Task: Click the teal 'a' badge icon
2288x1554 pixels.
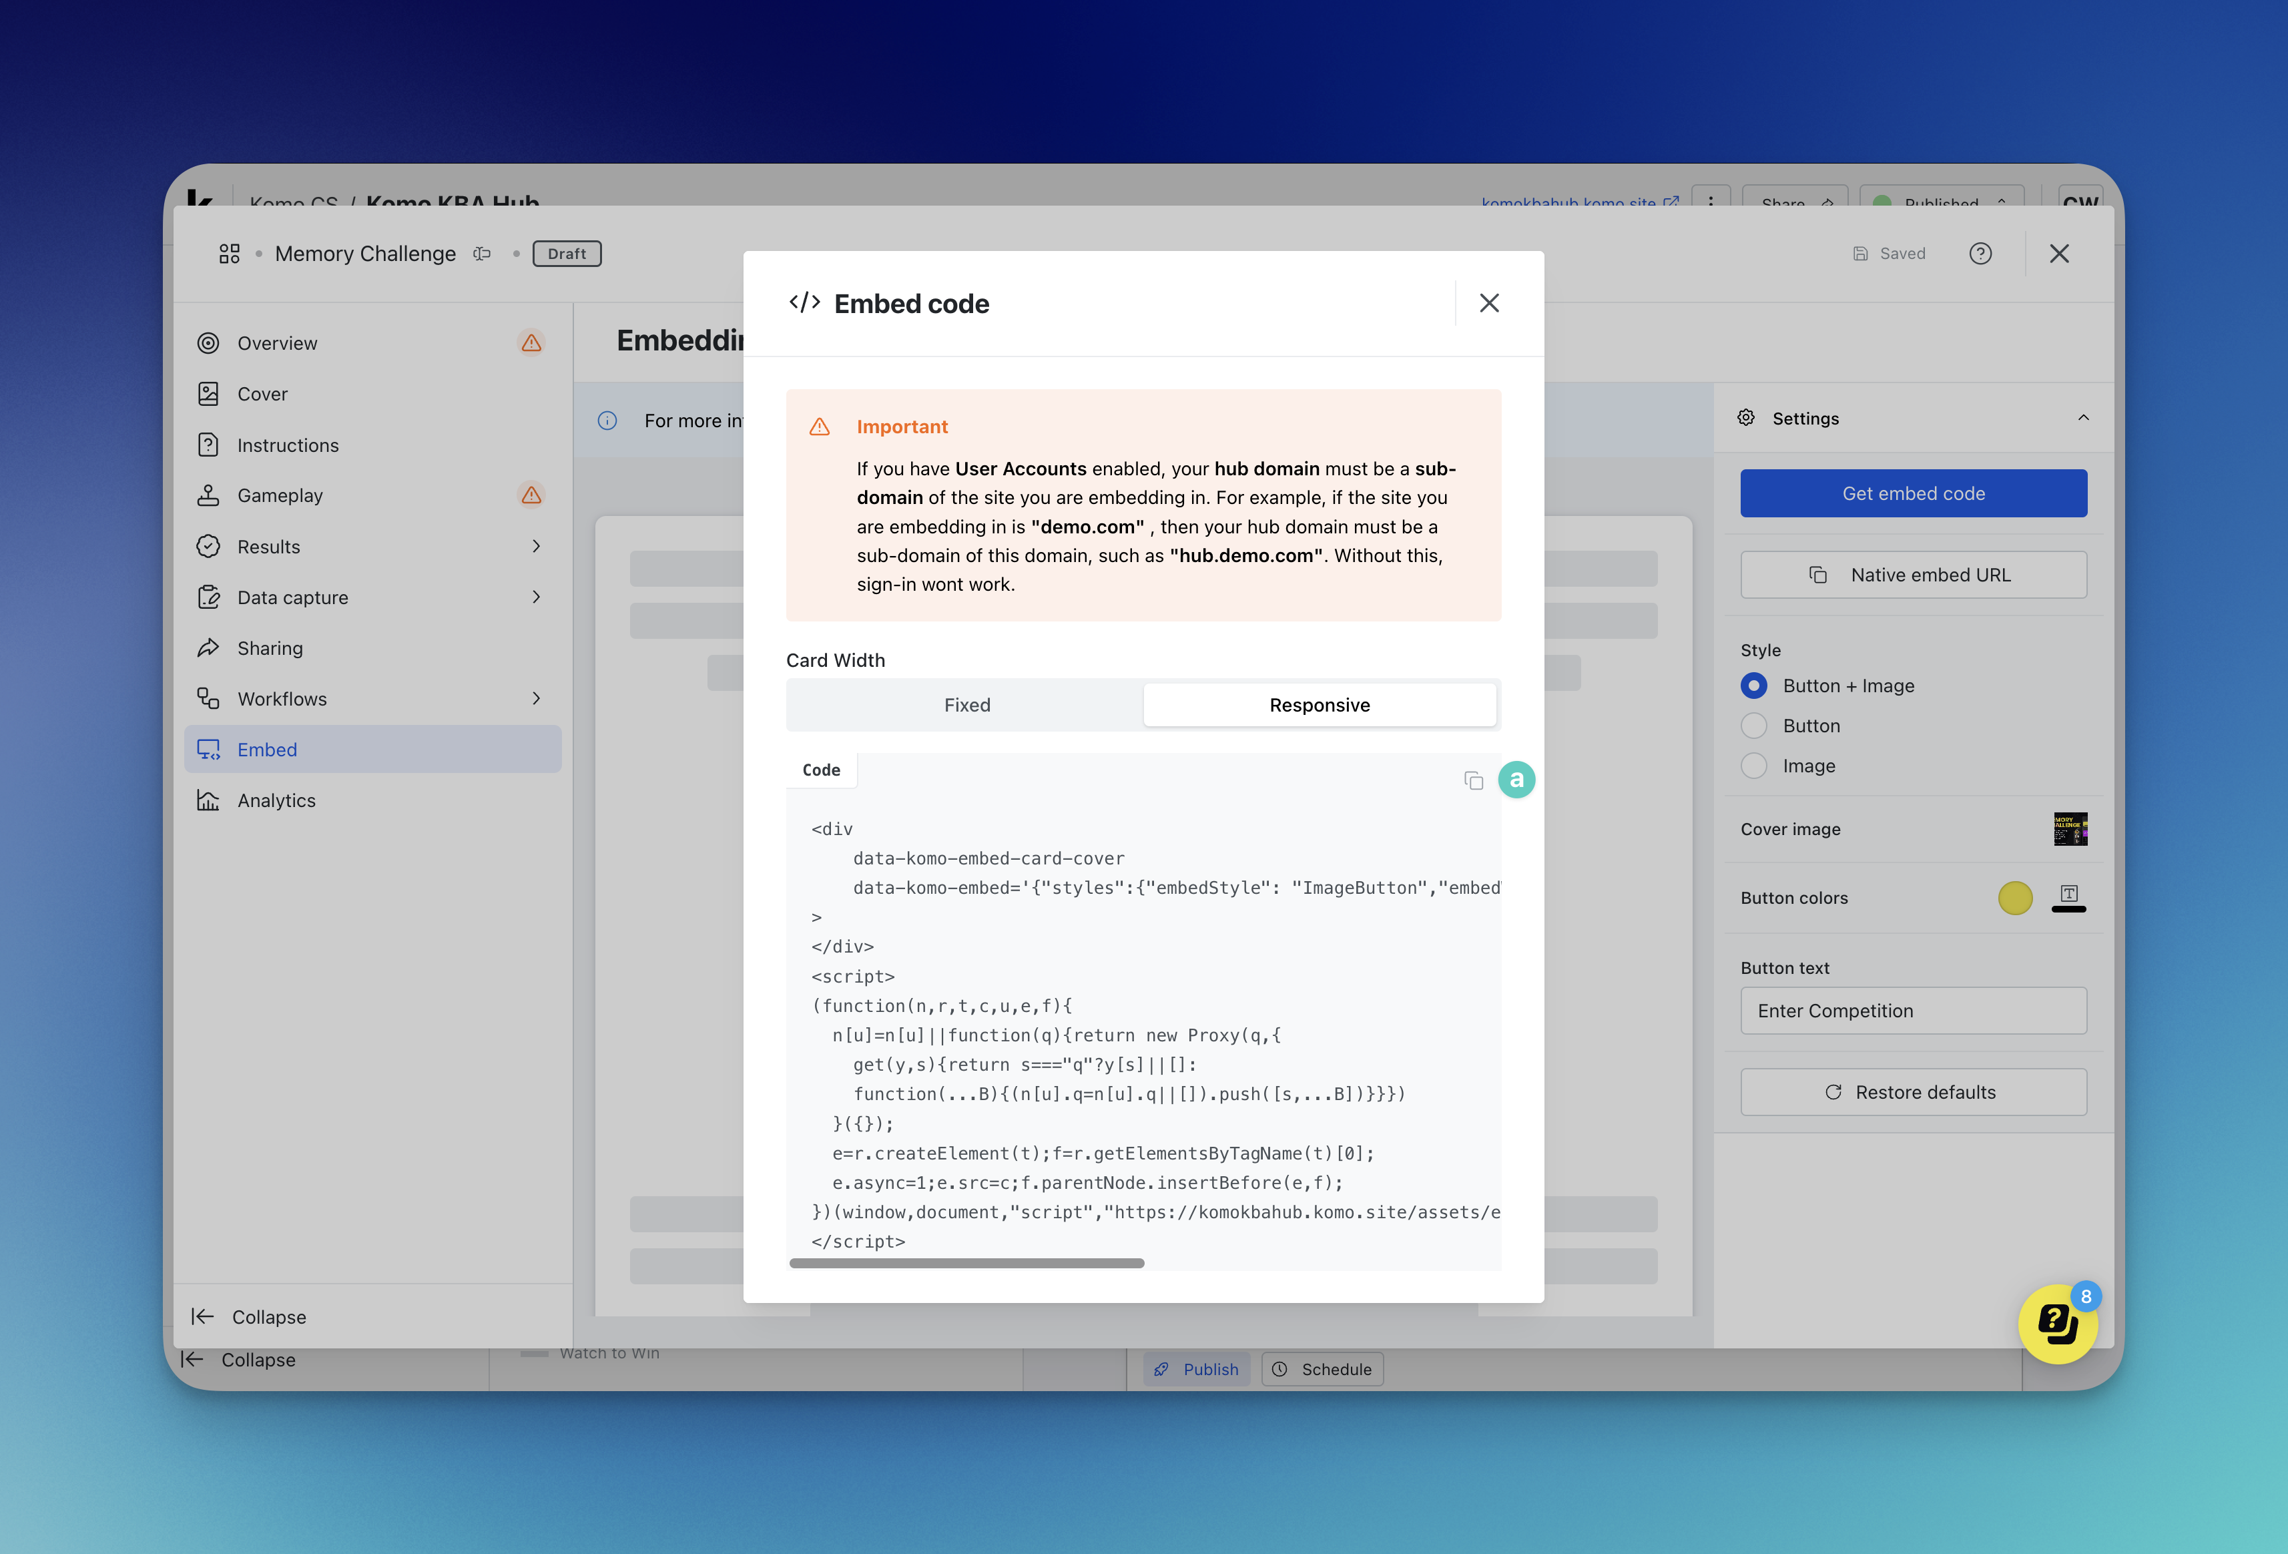Action: tap(1516, 780)
